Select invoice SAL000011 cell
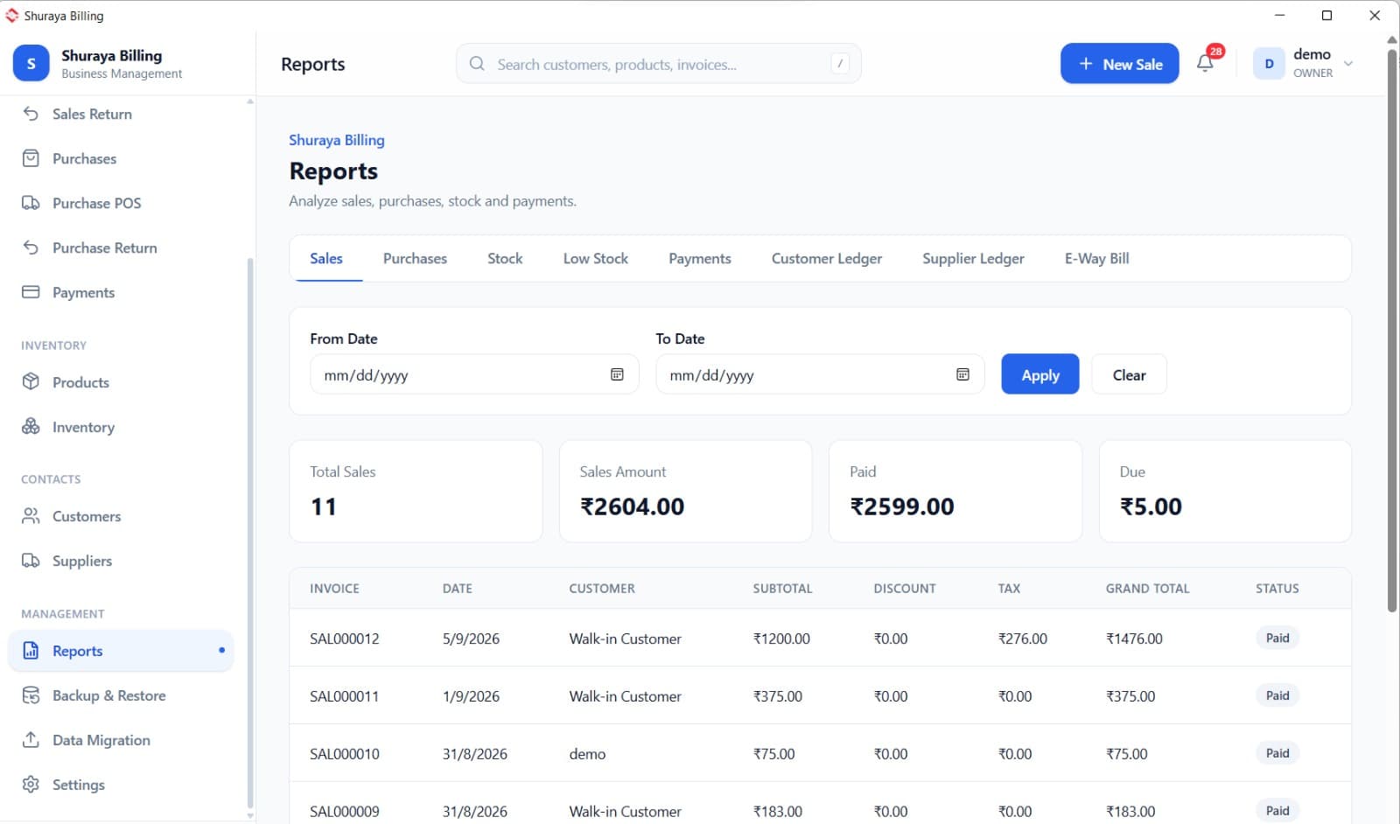This screenshot has width=1400, height=824. (x=345, y=696)
